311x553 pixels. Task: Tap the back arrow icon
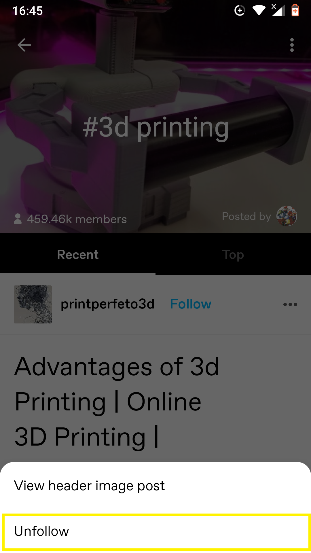click(x=24, y=45)
